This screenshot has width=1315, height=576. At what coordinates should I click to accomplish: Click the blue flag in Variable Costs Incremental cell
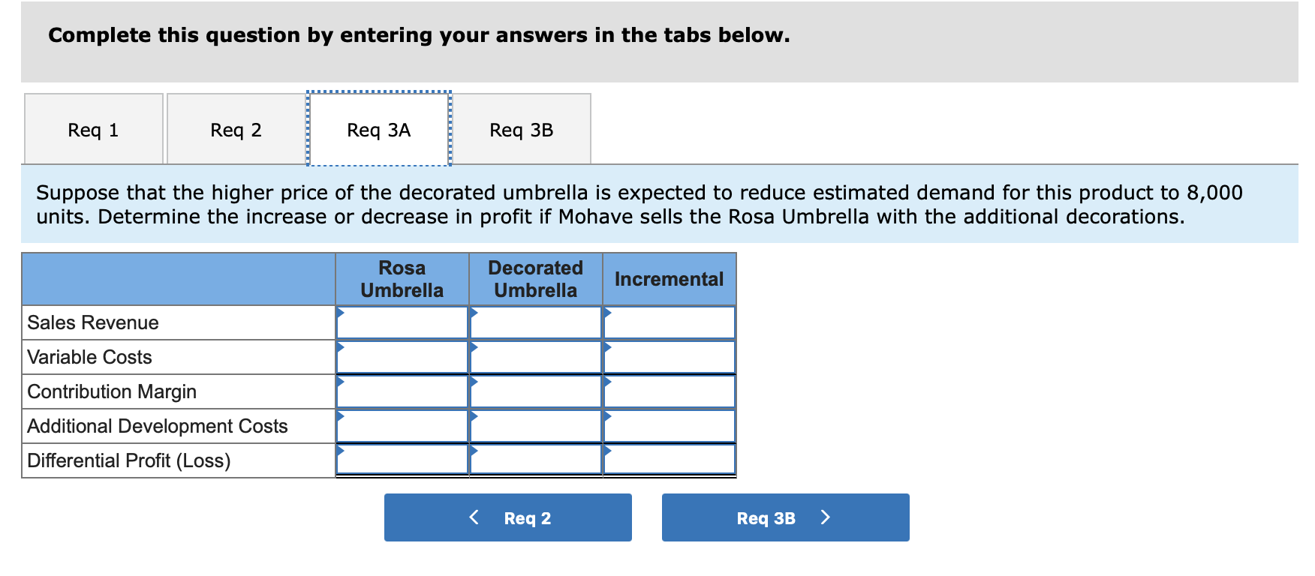click(607, 347)
